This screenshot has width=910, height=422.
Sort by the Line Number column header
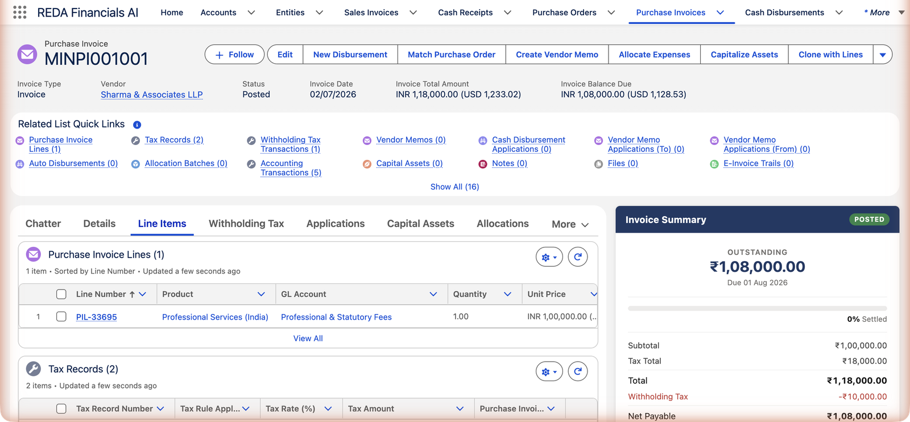(x=101, y=294)
